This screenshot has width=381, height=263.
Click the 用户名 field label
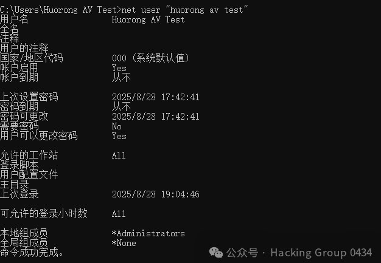pos(14,19)
